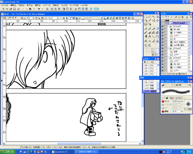Select the pen tool in toolbox

[146, 29]
